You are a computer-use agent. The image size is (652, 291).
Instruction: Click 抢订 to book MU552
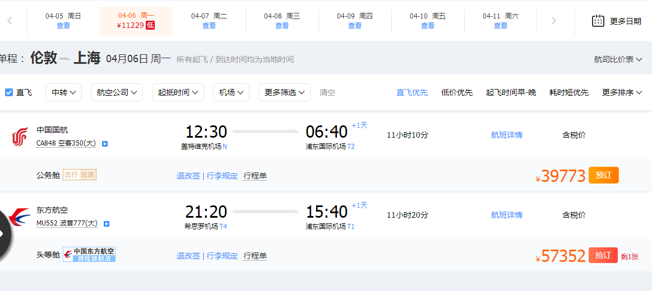click(x=604, y=255)
